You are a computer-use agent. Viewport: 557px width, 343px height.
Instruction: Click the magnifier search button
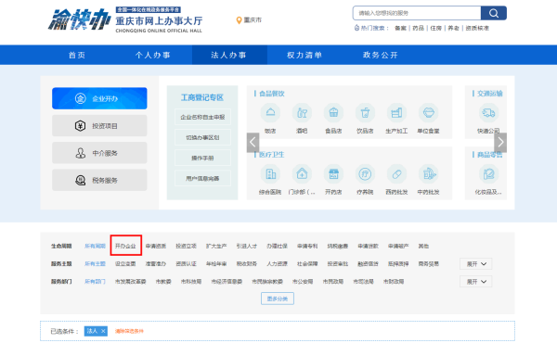point(494,13)
